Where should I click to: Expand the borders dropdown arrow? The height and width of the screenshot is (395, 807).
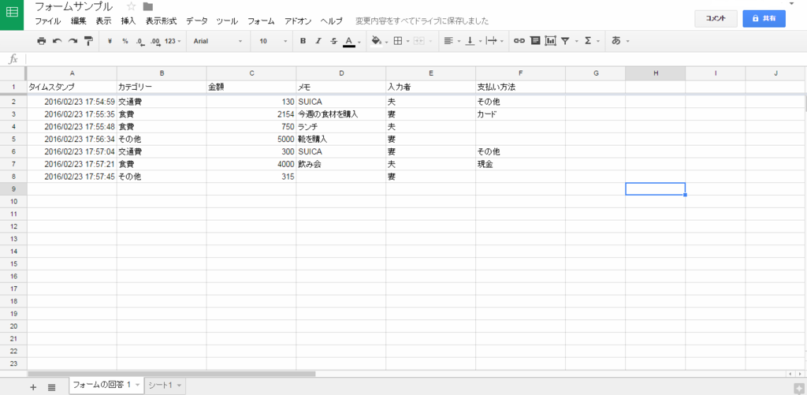pyautogui.click(x=407, y=41)
